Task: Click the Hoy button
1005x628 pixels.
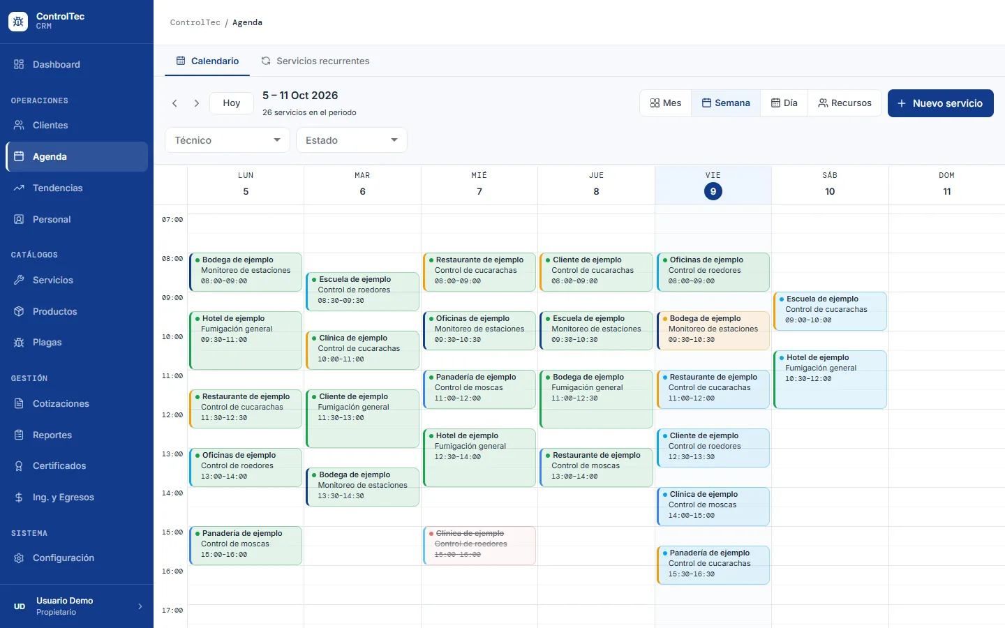Action: pyautogui.click(x=232, y=103)
